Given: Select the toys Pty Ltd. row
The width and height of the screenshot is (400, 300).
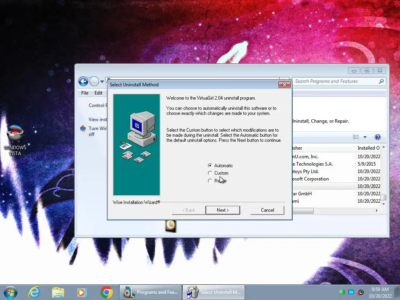Looking at the screenshot, I should pos(336,171).
